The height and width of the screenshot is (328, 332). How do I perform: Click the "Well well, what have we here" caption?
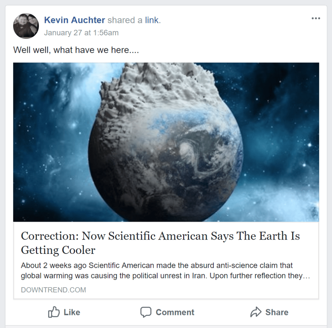(x=76, y=50)
